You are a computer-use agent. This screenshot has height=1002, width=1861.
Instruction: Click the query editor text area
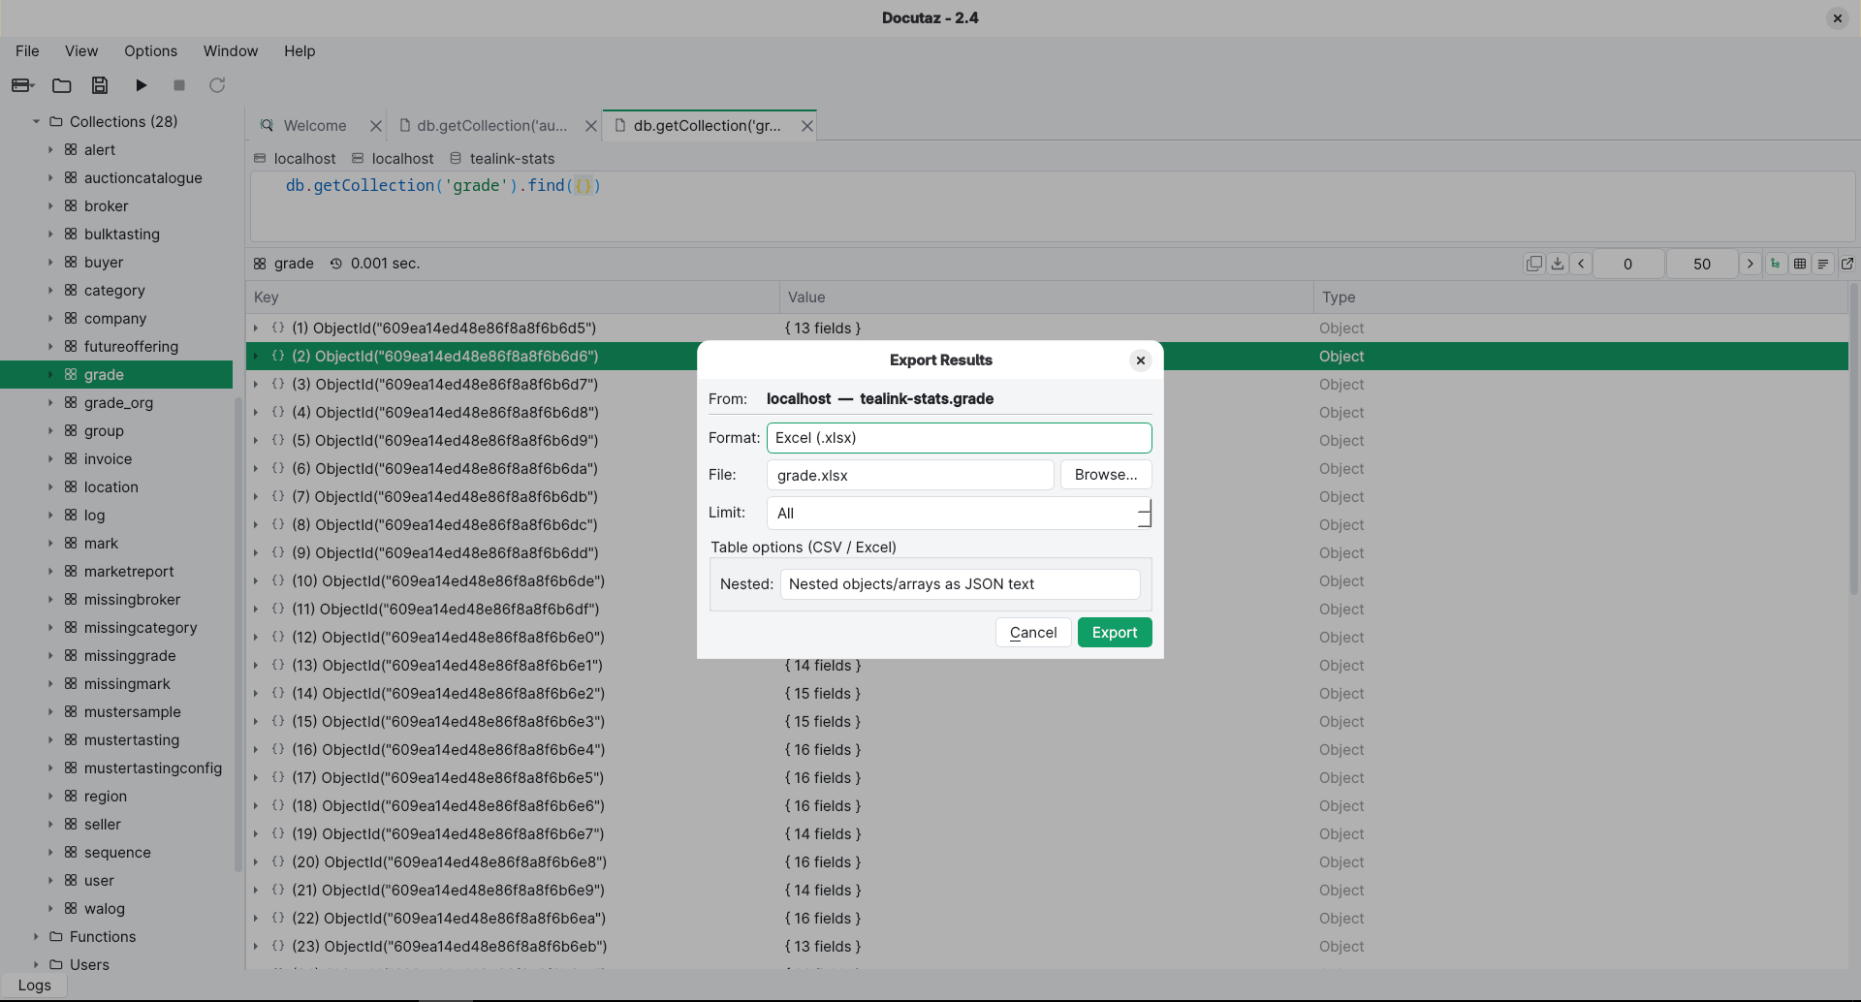[1053, 206]
